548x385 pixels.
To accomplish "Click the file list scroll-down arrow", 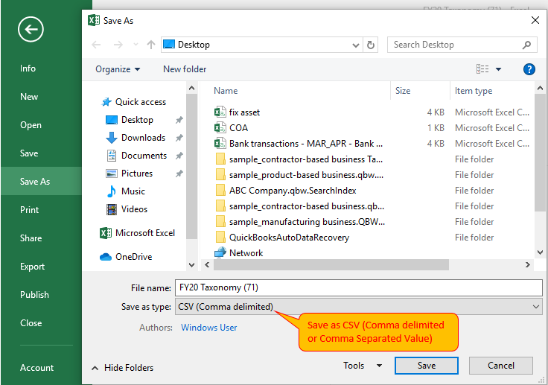I will (540, 252).
